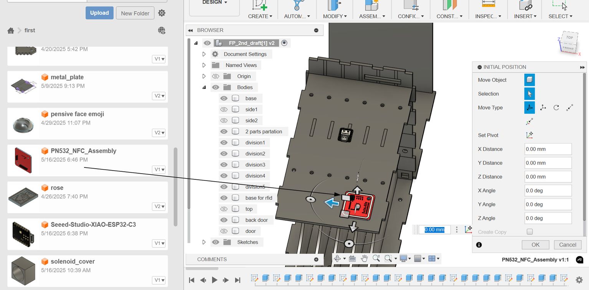Minimize the BROWSER panel with minus icon
Viewport: 589px width, 290px height.
(x=316, y=30)
